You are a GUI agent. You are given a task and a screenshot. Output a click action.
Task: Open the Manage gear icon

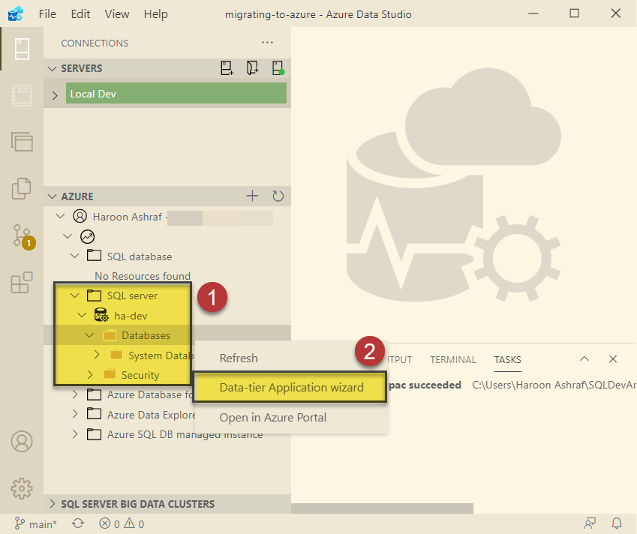coord(22,488)
